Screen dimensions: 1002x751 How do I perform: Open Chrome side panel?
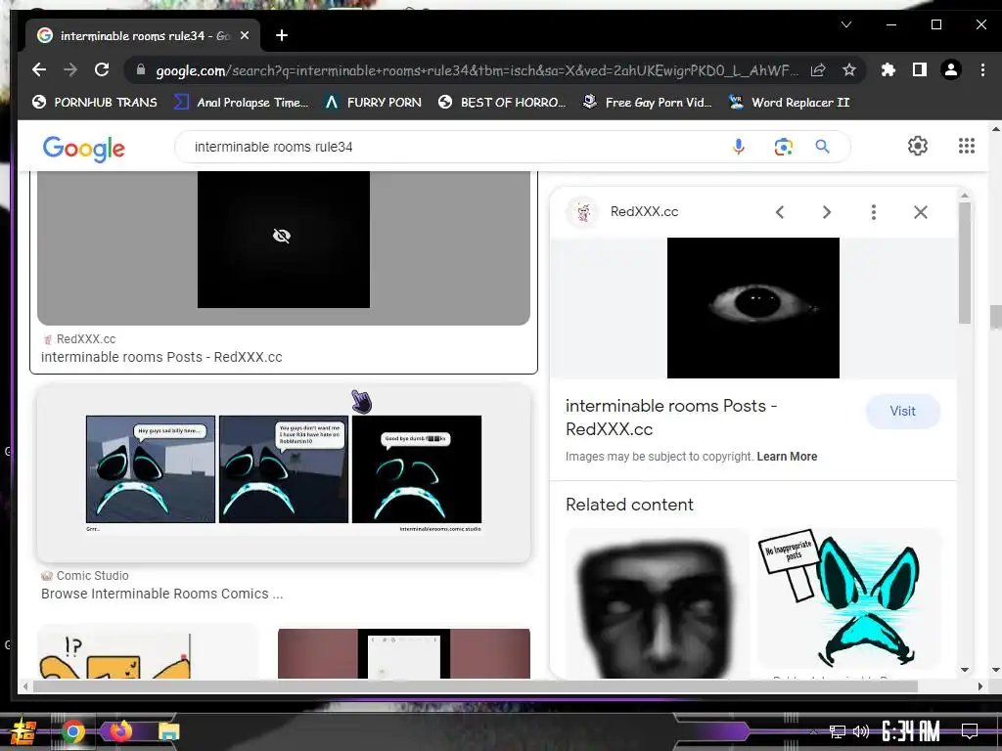[920, 70]
